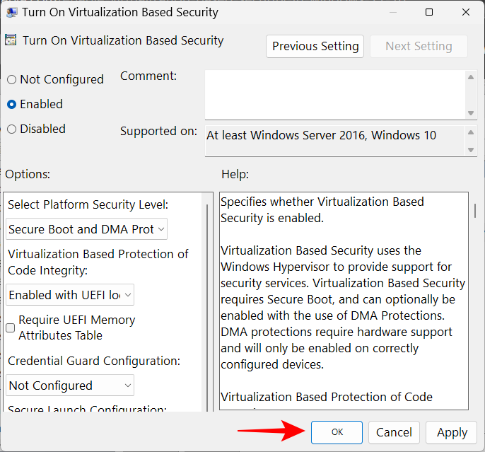Click the Previous Setting button

(315, 47)
